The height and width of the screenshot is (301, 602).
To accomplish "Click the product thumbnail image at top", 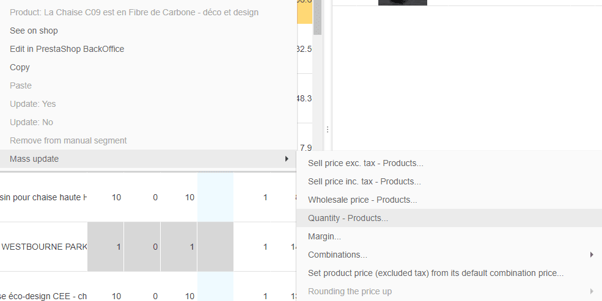I will [402, 2].
